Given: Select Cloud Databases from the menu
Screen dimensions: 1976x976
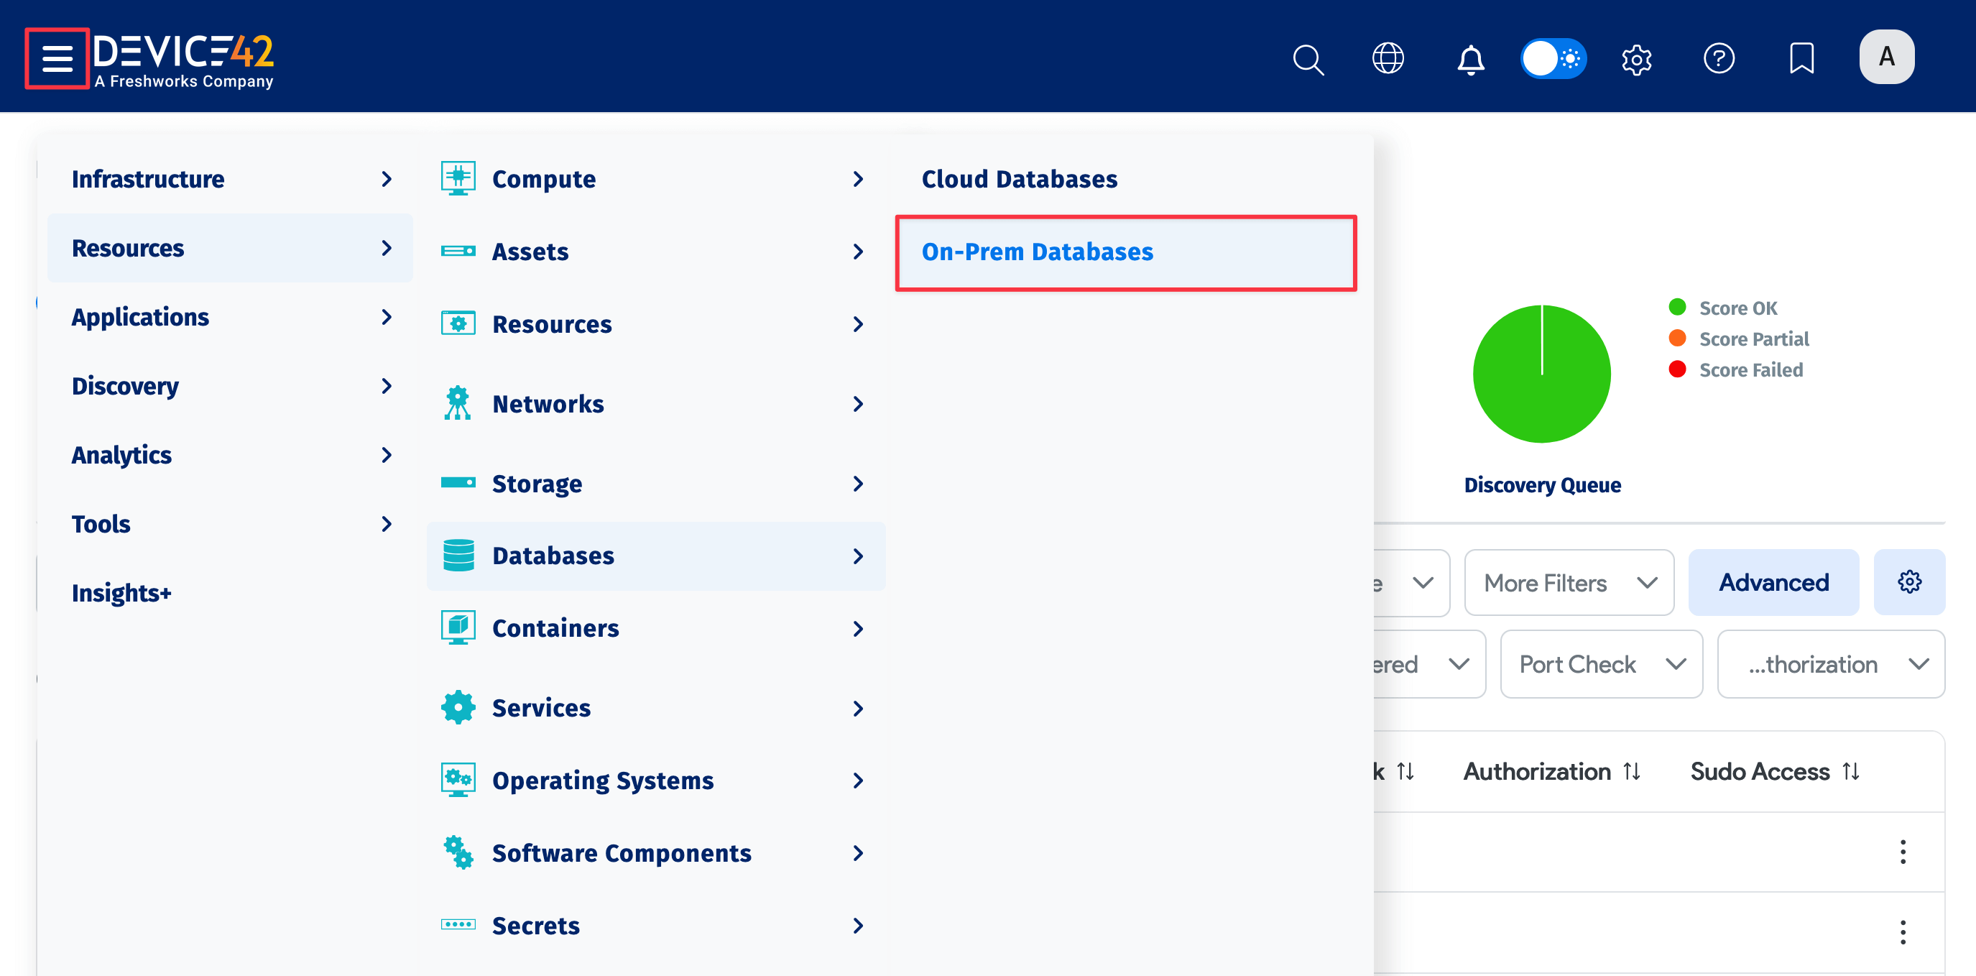Looking at the screenshot, I should coord(1020,179).
